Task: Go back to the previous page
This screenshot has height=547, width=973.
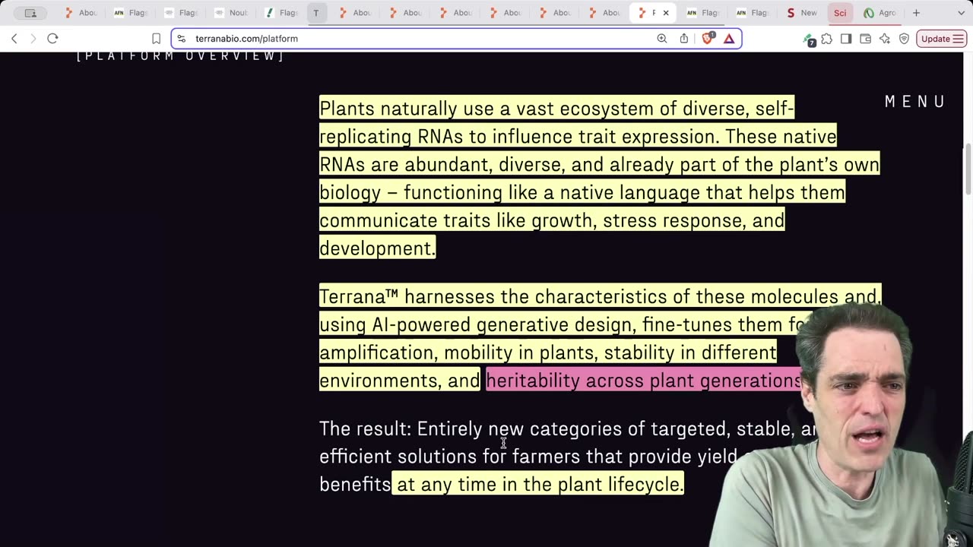Action: [14, 39]
